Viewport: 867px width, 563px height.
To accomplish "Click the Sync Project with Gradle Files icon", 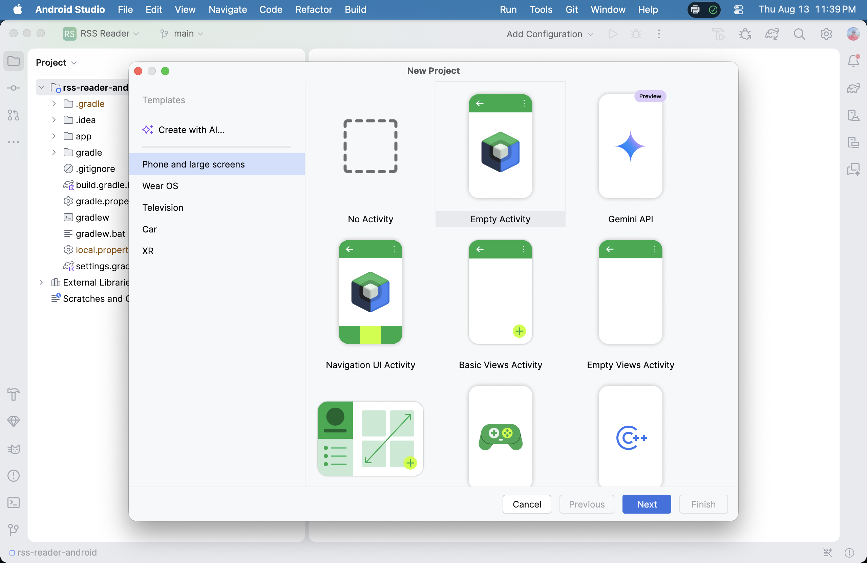I will 772,34.
